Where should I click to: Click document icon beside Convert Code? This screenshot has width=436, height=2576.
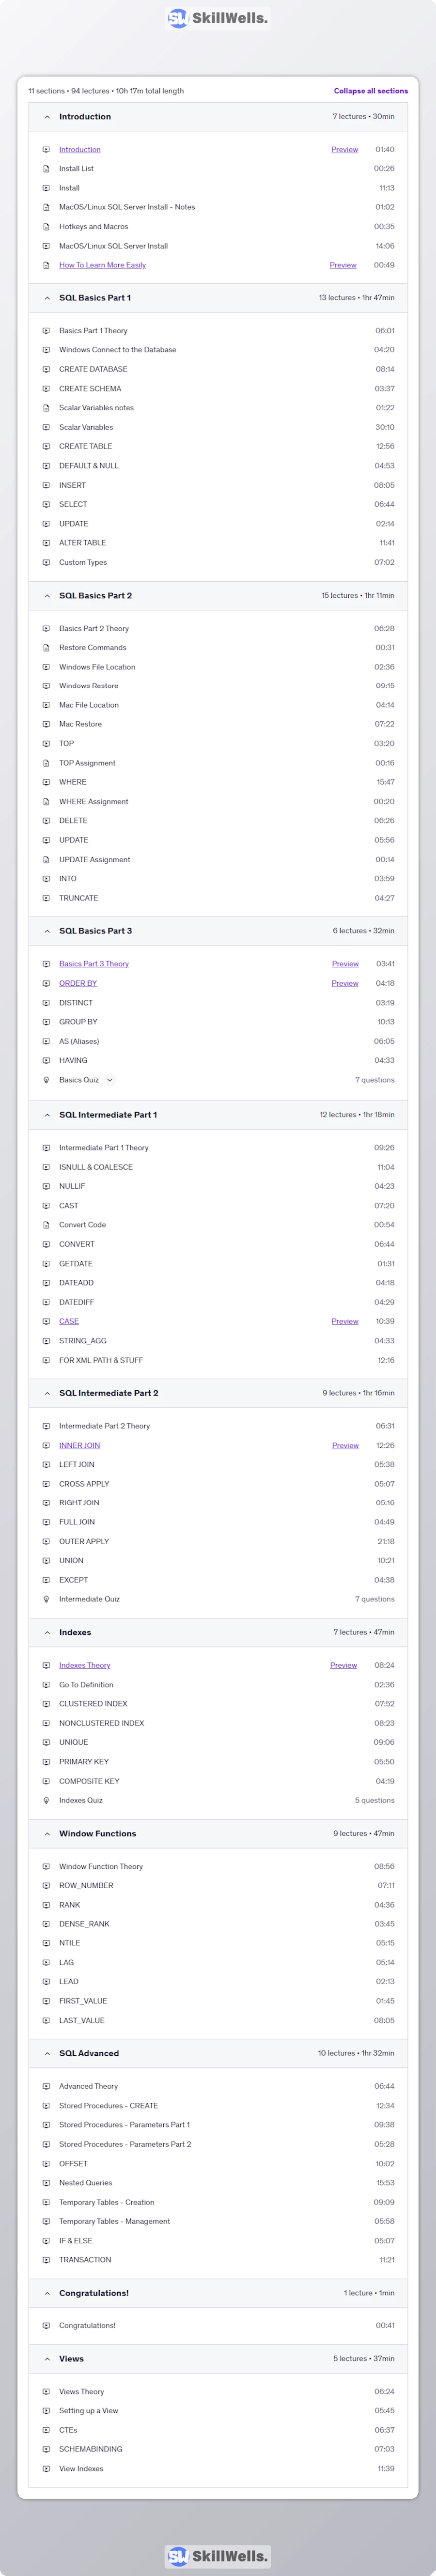tap(46, 1225)
